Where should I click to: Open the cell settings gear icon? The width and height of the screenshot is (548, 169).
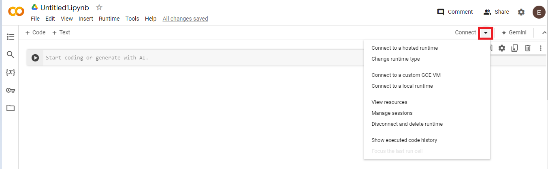point(502,48)
